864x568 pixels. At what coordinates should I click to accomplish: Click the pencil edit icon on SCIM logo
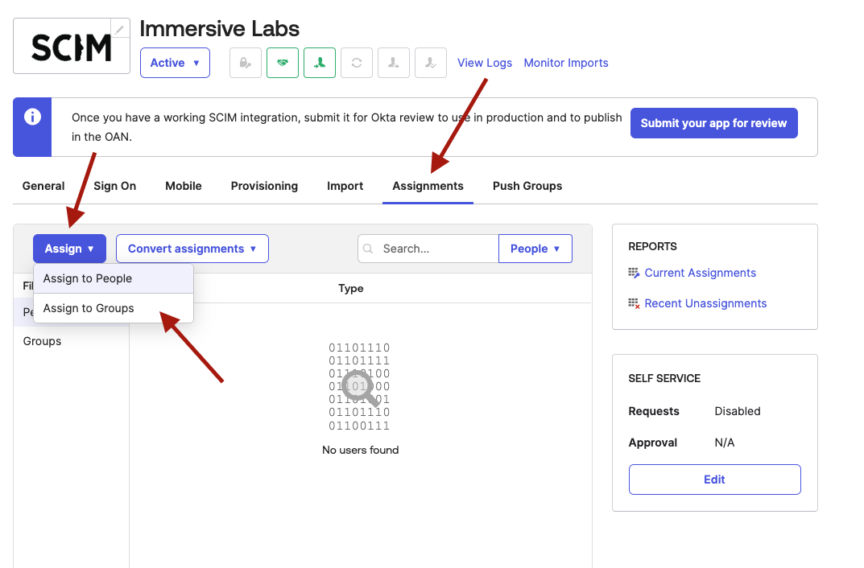(120, 28)
